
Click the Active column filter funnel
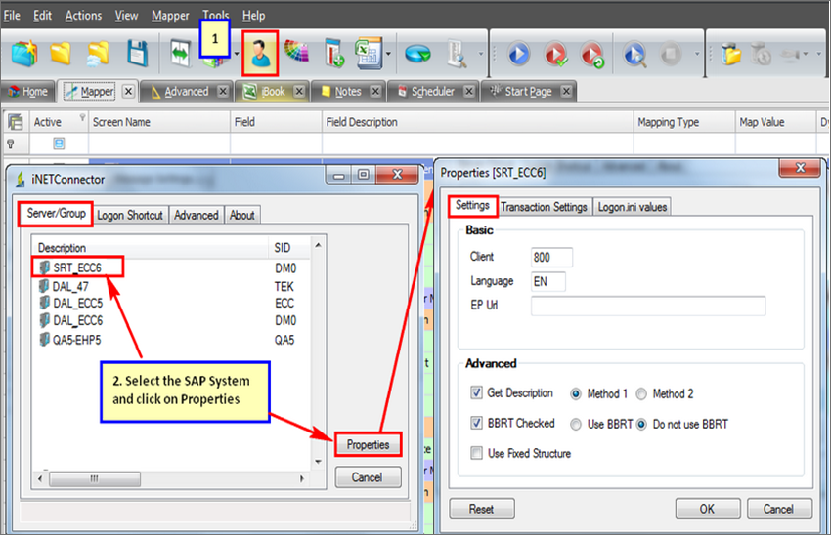point(82,117)
